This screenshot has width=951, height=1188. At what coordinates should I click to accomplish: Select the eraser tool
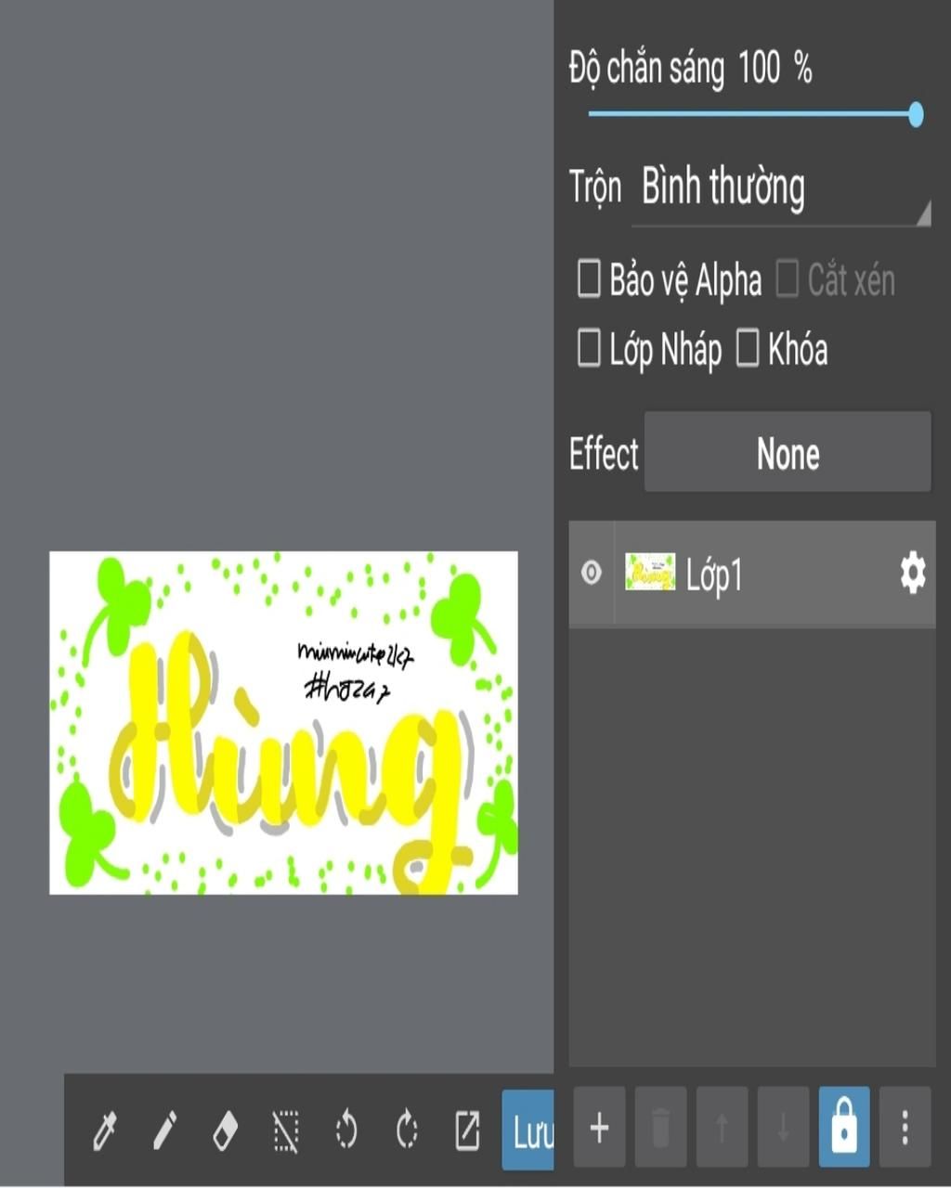point(225,1131)
